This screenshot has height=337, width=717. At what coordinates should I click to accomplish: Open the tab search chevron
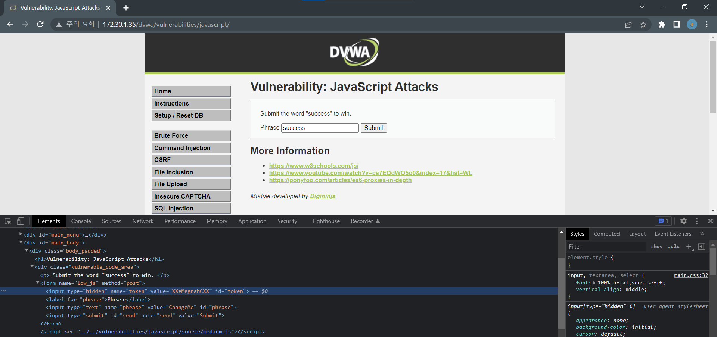pos(642,7)
